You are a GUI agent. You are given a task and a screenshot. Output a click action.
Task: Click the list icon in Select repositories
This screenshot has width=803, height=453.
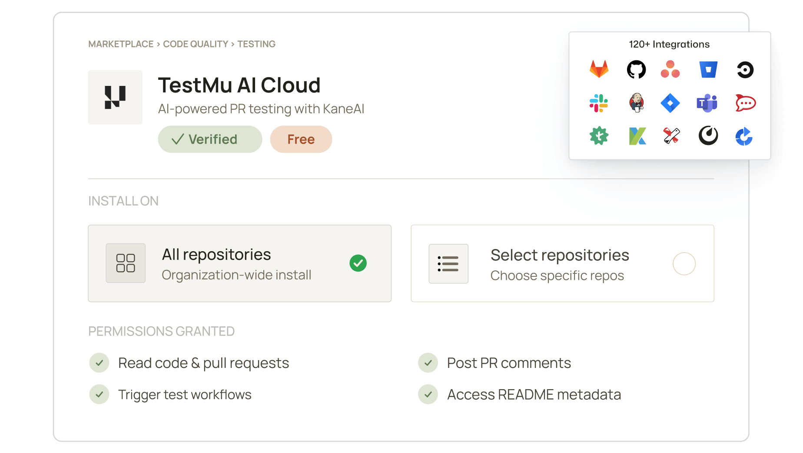tap(448, 263)
